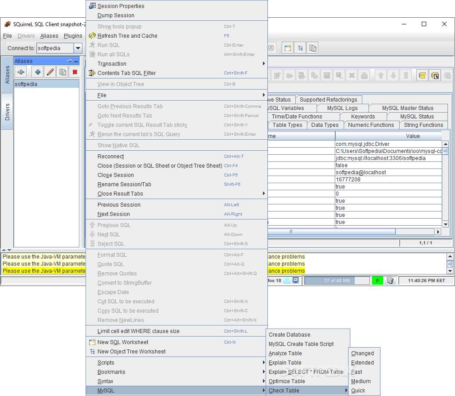Image resolution: width=455 pixels, height=396 pixels.
Task: Minimize the Aliases panel with dash icon
Action: pos(76,61)
